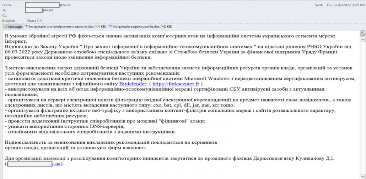Click the subject text Увага !!!!

(34, 21)
